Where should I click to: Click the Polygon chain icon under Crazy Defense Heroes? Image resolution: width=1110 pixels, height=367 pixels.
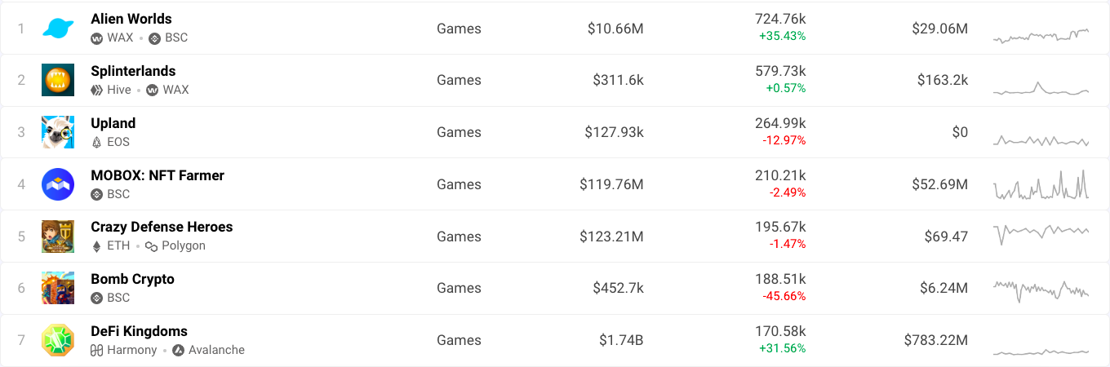[151, 246]
